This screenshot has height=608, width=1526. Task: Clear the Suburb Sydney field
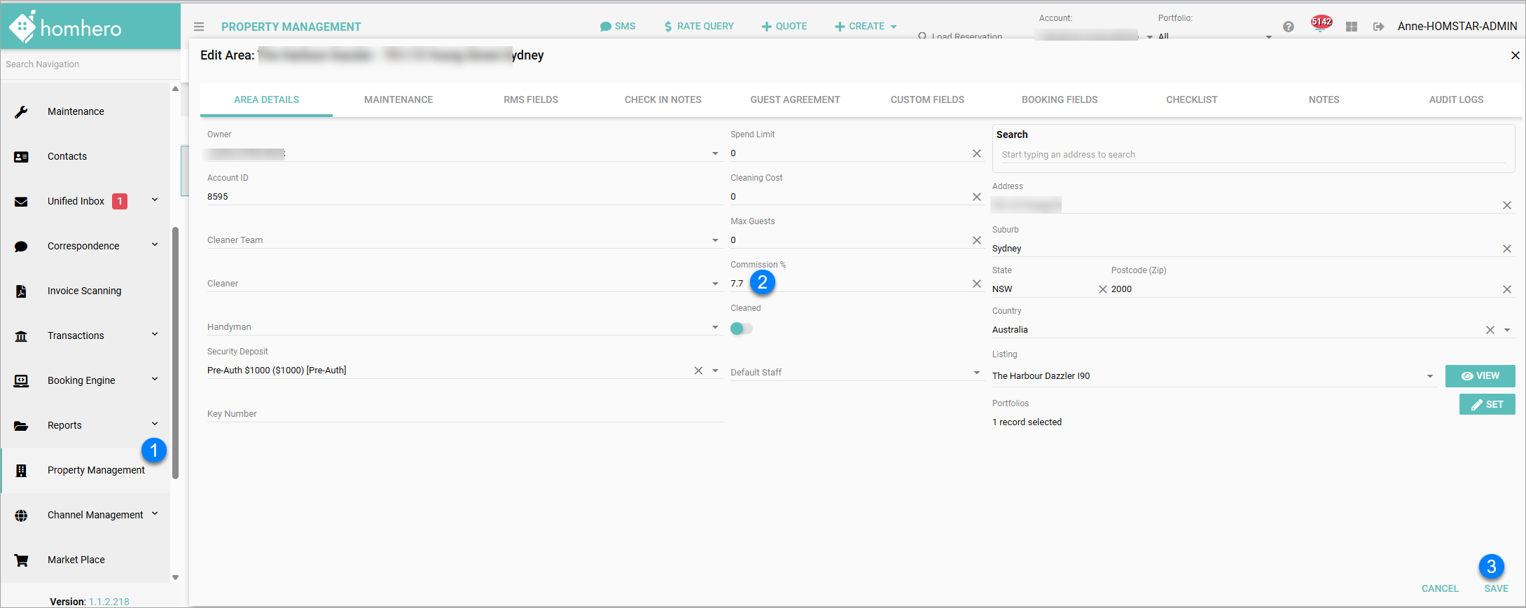pos(1506,249)
